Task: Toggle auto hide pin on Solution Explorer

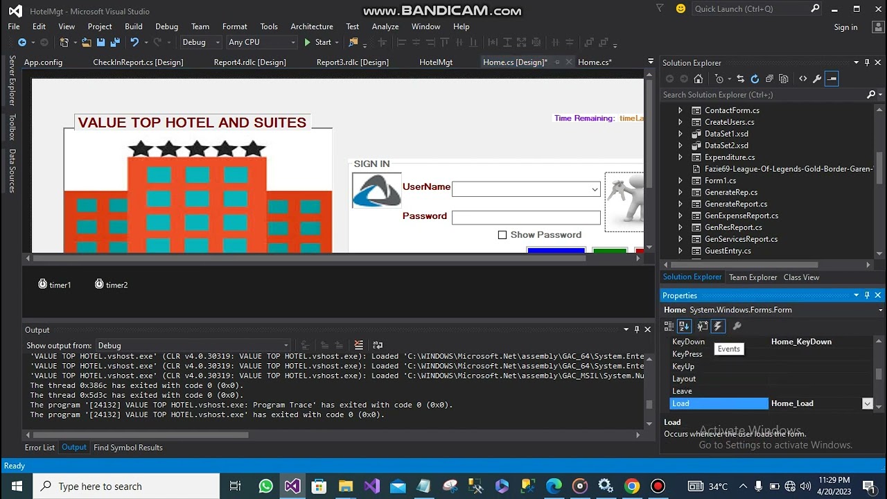Action: (x=867, y=63)
